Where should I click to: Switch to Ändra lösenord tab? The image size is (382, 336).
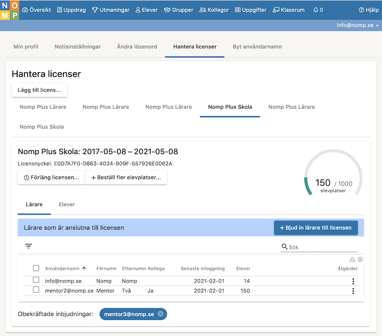[x=137, y=47]
